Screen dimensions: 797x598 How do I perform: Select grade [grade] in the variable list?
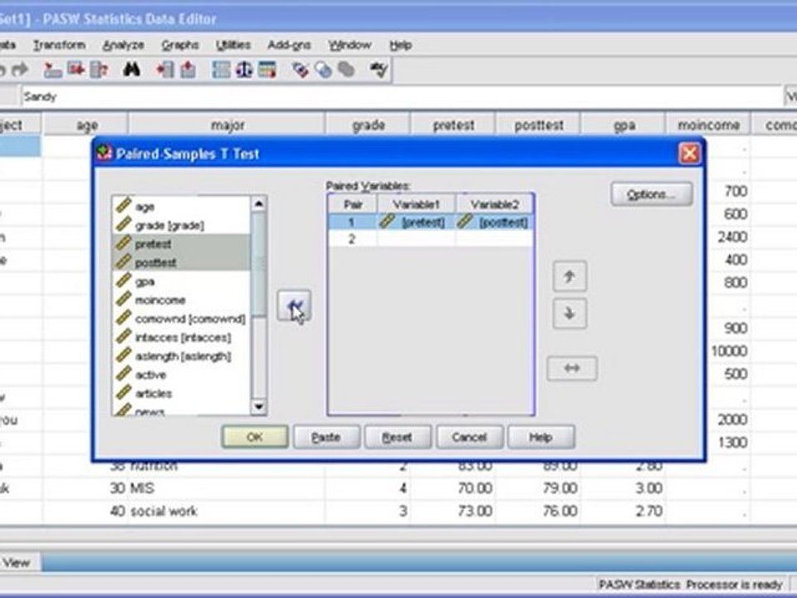point(182,225)
